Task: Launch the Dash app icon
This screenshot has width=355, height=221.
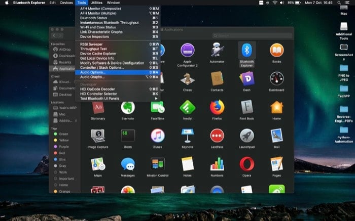Action: point(247,78)
